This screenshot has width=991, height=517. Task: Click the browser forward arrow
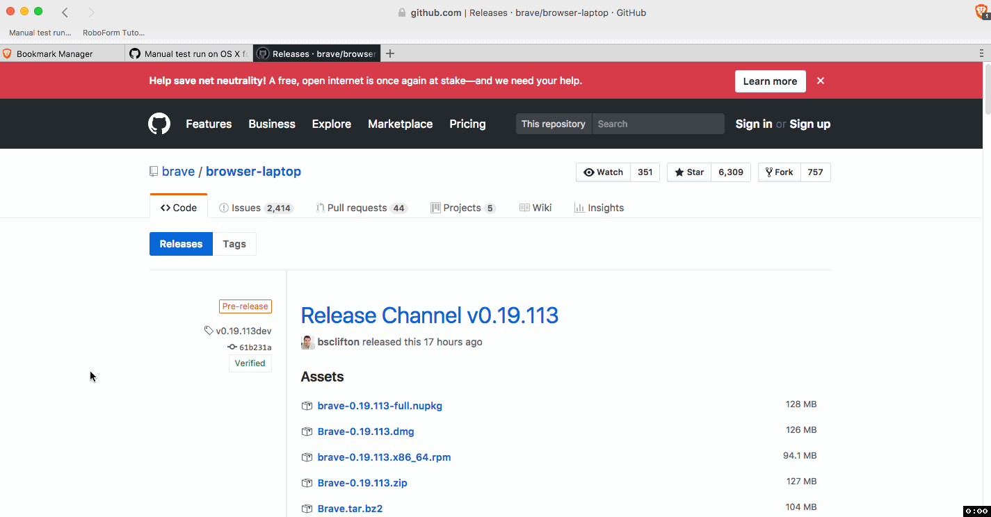click(91, 12)
